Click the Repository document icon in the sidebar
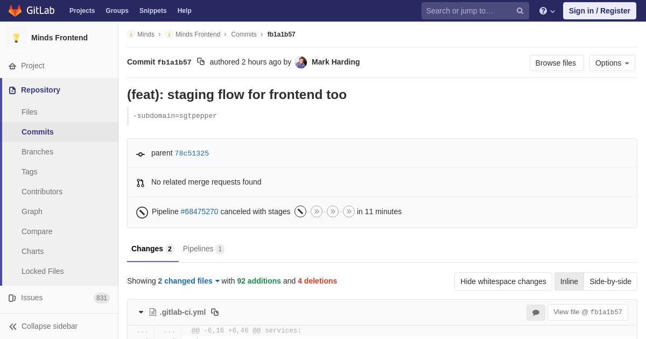This screenshot has height=339, width=646. pyautogui.click(x=12, y=90)
